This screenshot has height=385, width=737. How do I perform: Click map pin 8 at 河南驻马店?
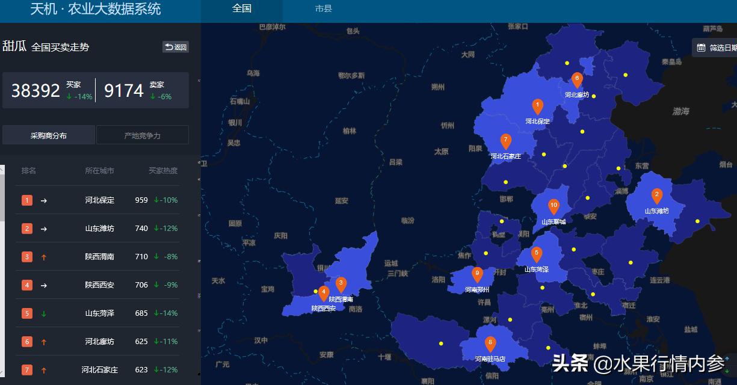(490, 344)
